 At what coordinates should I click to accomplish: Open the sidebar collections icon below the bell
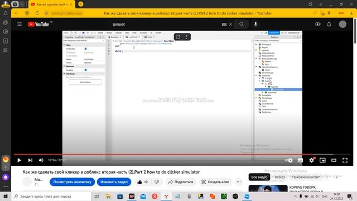(x=6, y=22)
